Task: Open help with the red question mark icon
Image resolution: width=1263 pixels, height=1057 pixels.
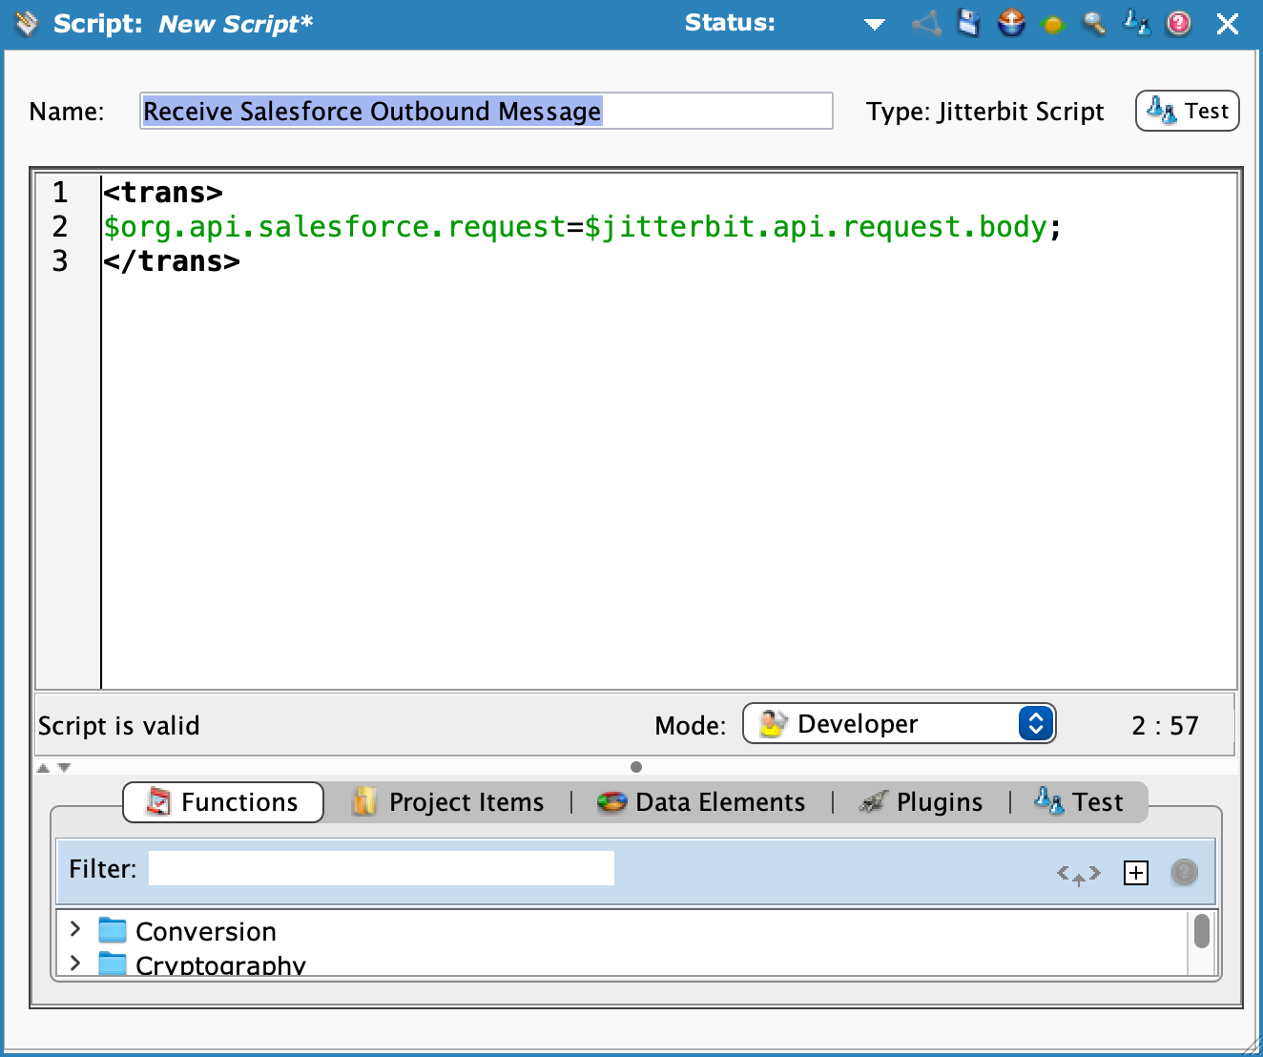Action: click(x=1179, y=23)
